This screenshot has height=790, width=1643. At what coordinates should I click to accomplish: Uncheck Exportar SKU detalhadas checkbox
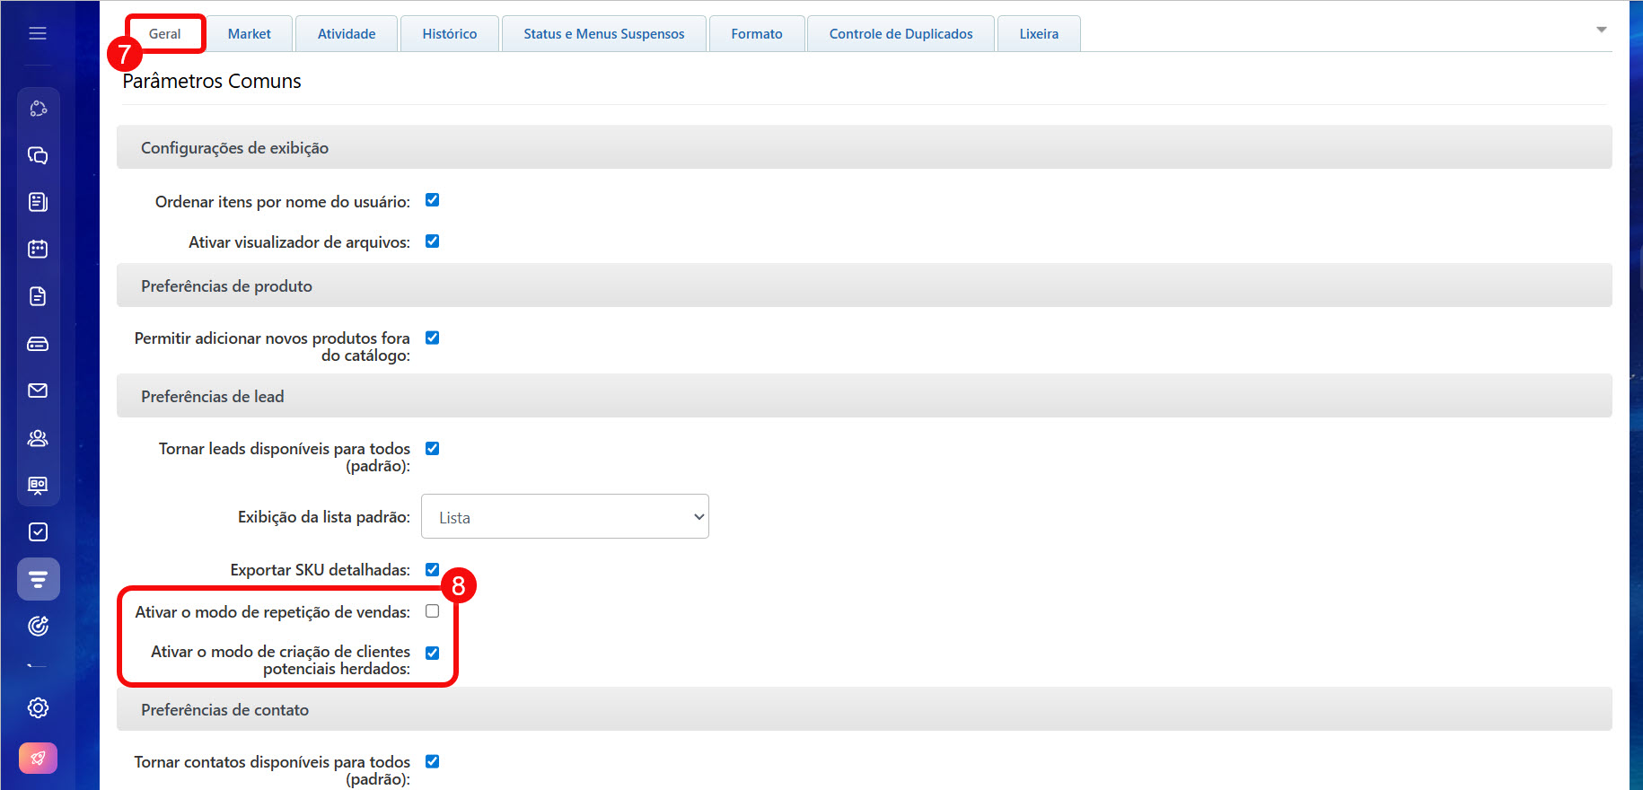(x=432, y=570)
